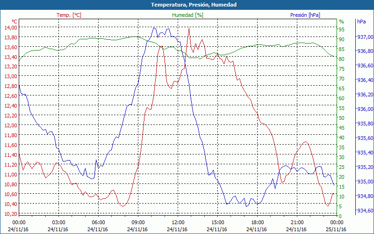Screen dimensions: 374x234
Task: Select the green 'Humedad [%]' legend label
Action: pyautogui.click(x=187, y=15)
